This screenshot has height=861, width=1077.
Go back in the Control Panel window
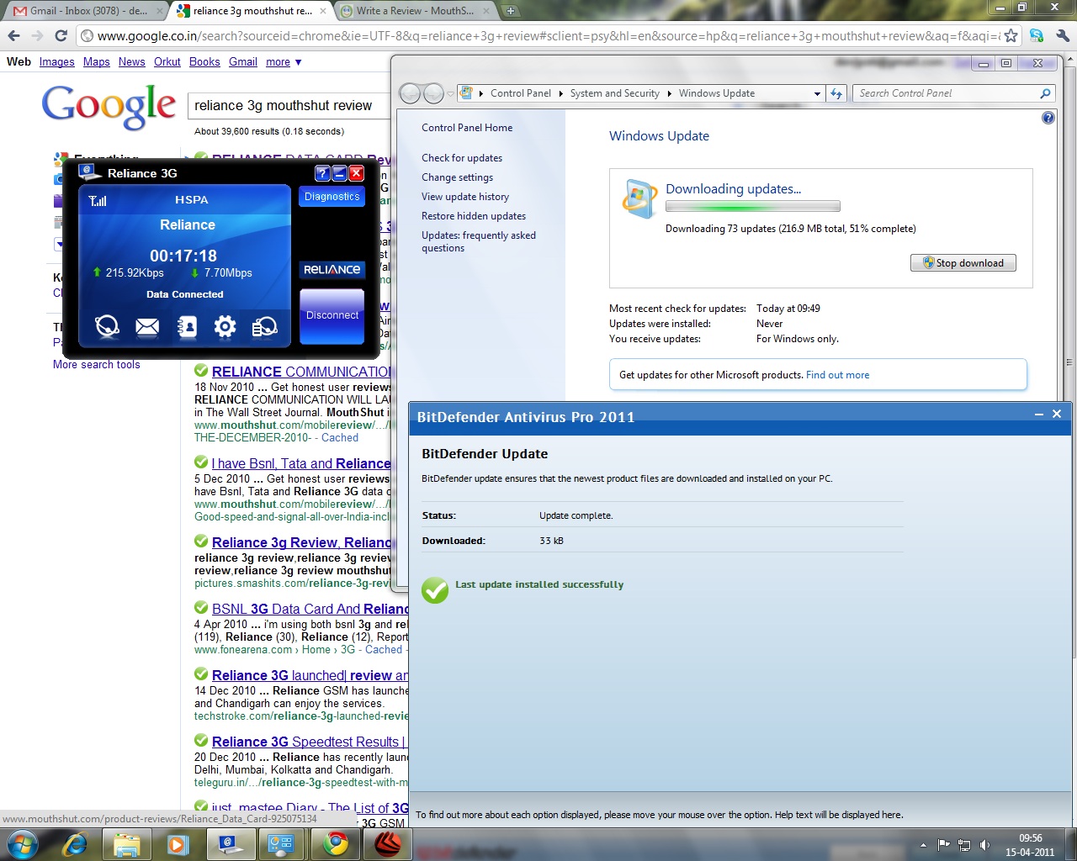click(x=410, y=93)
